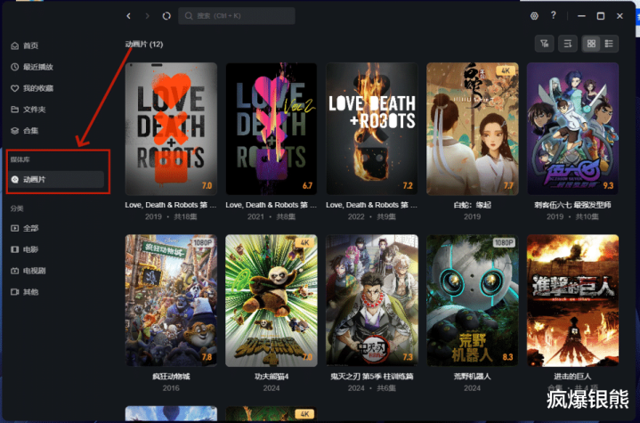Click the layers icon next to 合集
The height and width of the screenshot is (423, 640).
click(15, 131)
